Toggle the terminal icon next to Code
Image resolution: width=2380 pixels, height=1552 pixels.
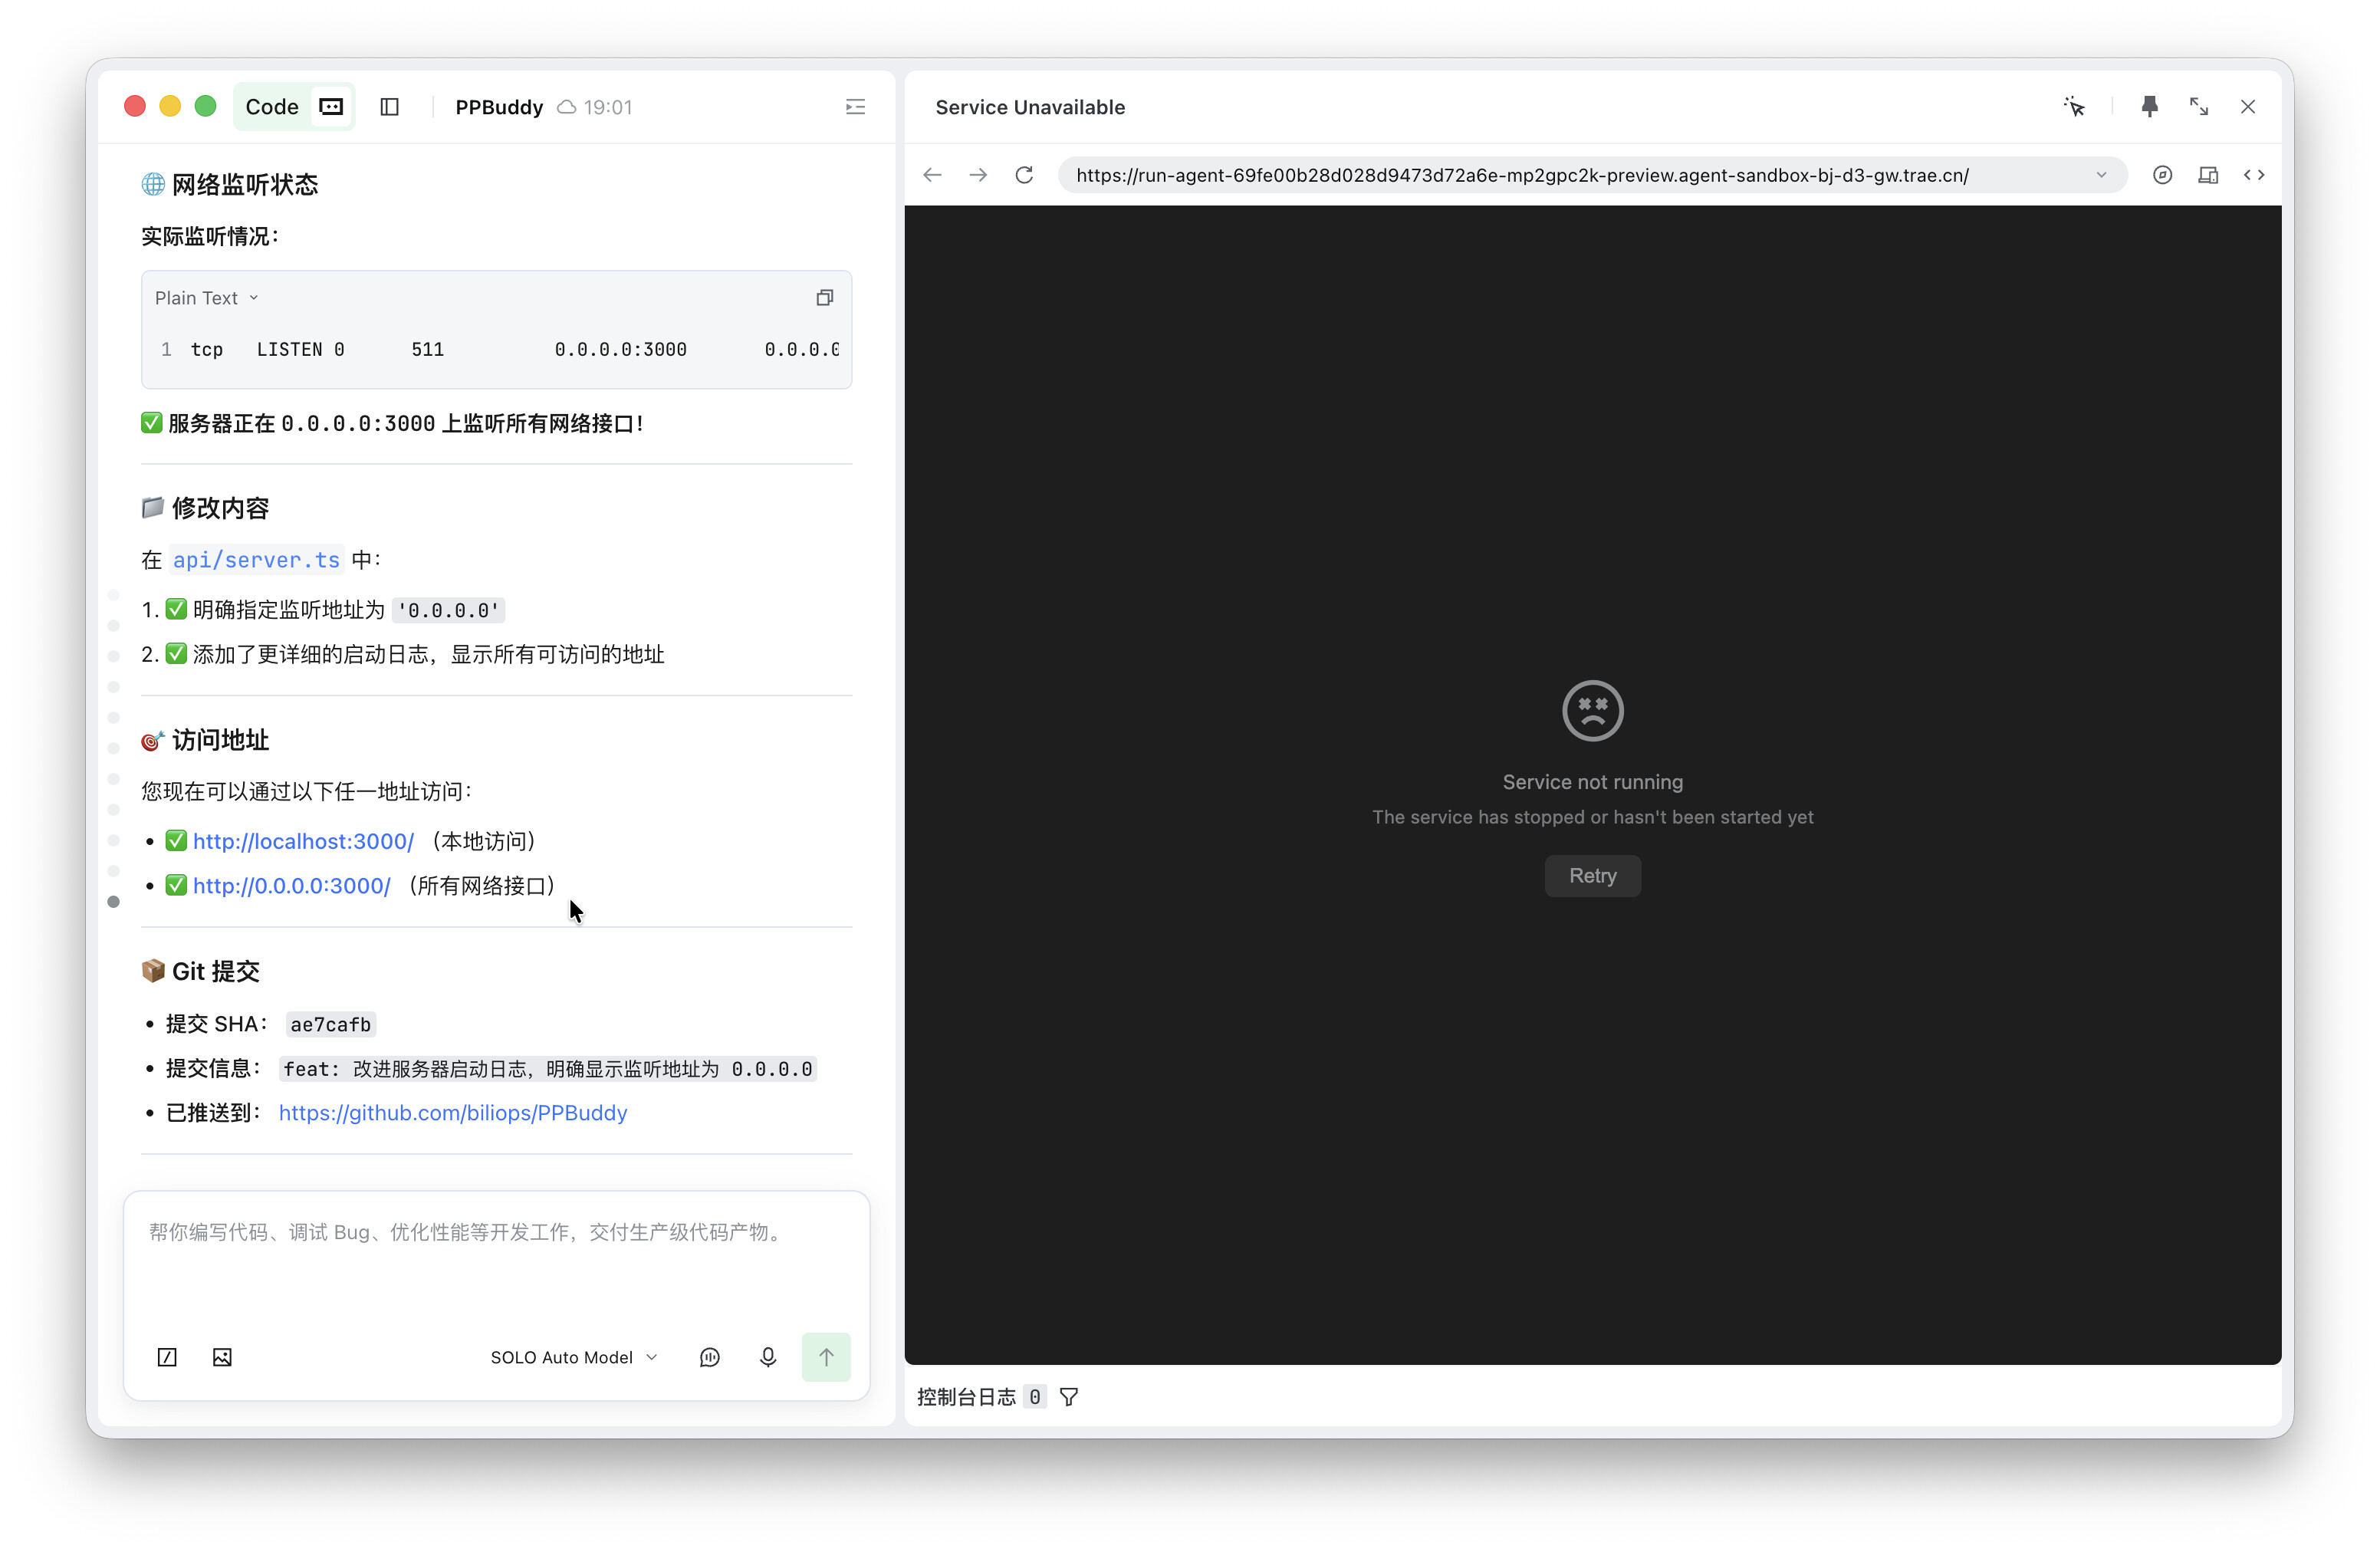[331, 107]
